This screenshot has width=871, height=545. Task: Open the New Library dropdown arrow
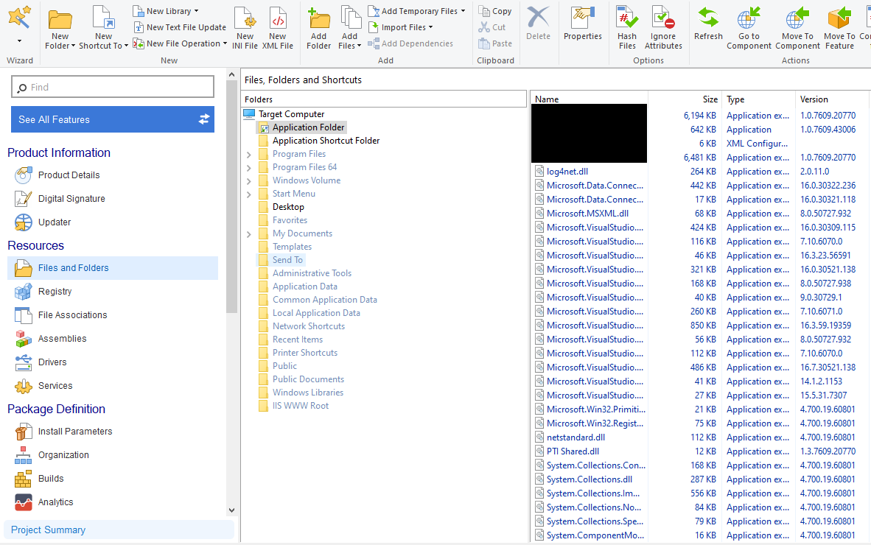[196, 11]
